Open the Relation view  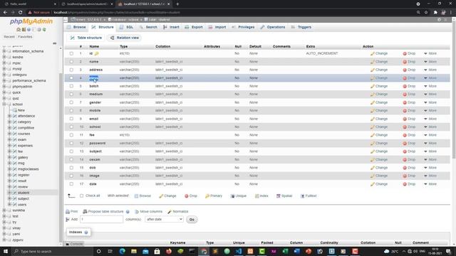(x=125, y=38)
